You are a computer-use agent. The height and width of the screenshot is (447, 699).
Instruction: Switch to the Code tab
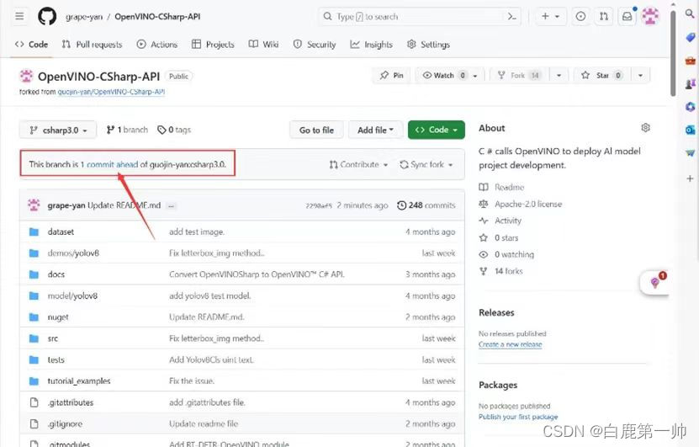[x=32, y=44]
